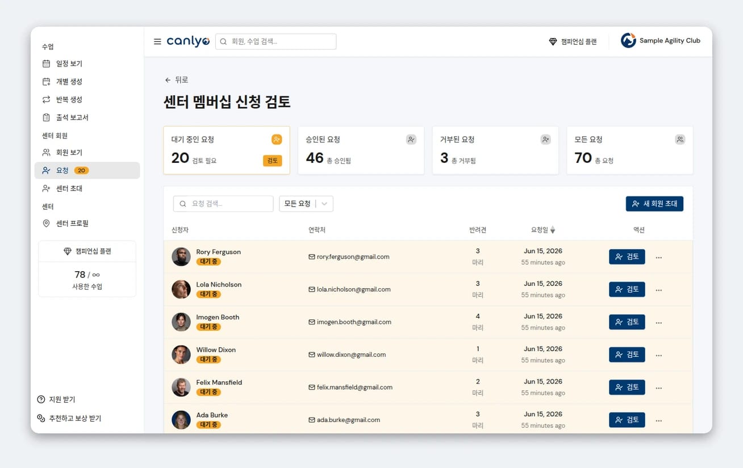743x468 pixels.
Task: Click the 챔피언십 플랜 usage card in sidebar
Action: 87,269
